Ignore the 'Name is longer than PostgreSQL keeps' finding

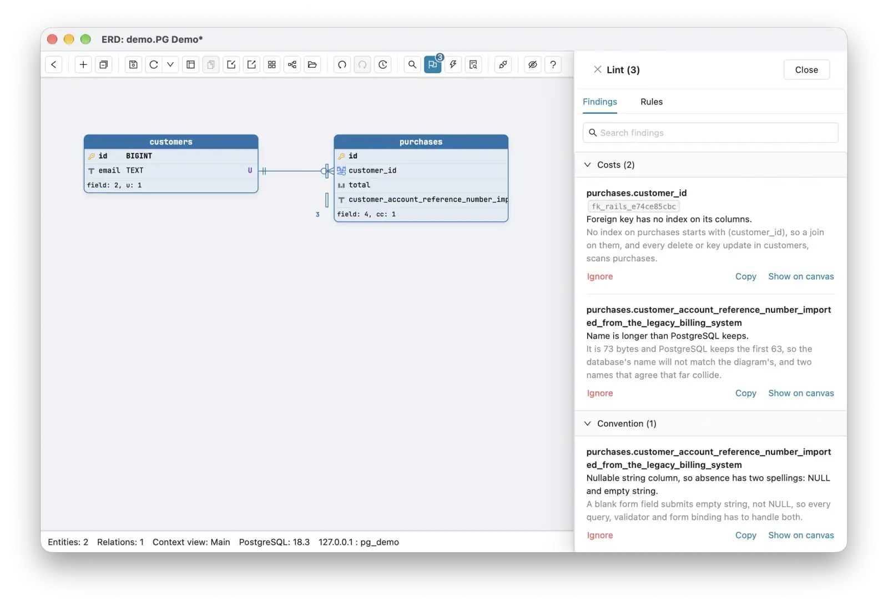point(600,393)
